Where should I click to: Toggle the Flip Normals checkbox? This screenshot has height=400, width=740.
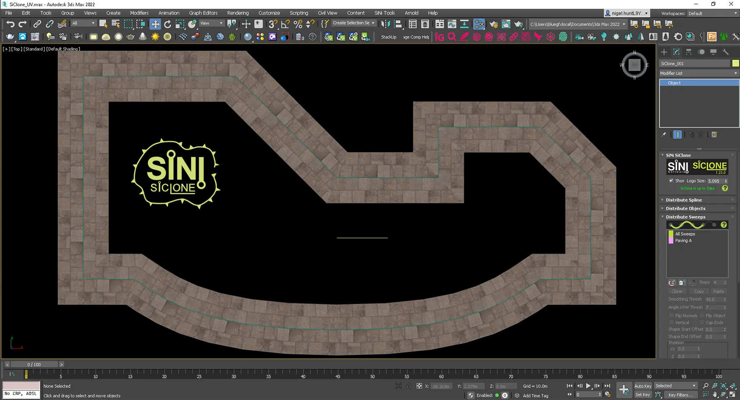pos(671,315)
